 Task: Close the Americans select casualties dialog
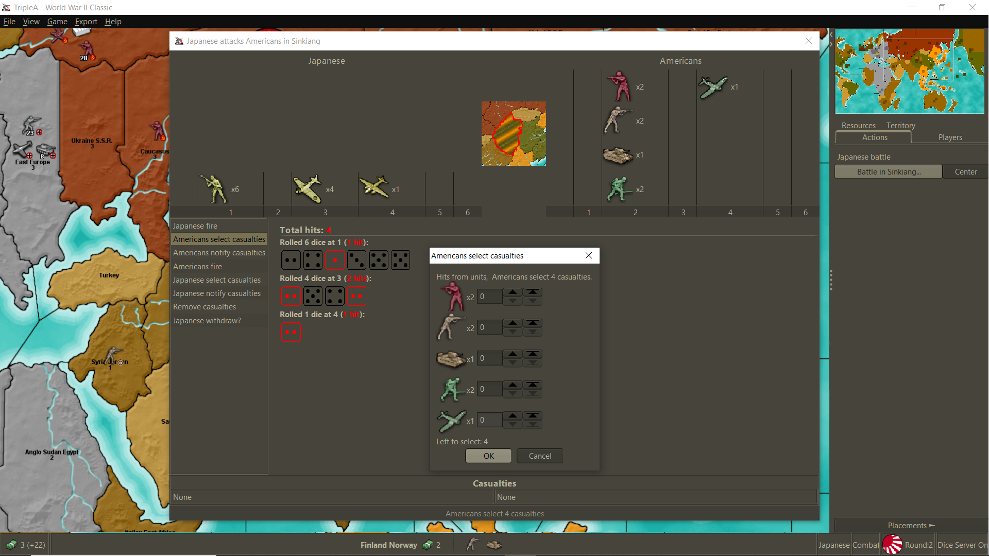click(x=589, y=255)
